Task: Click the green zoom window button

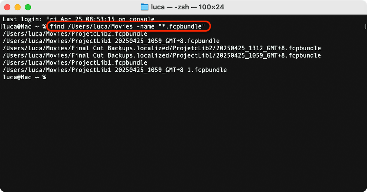Action: (x=28, y=7)
